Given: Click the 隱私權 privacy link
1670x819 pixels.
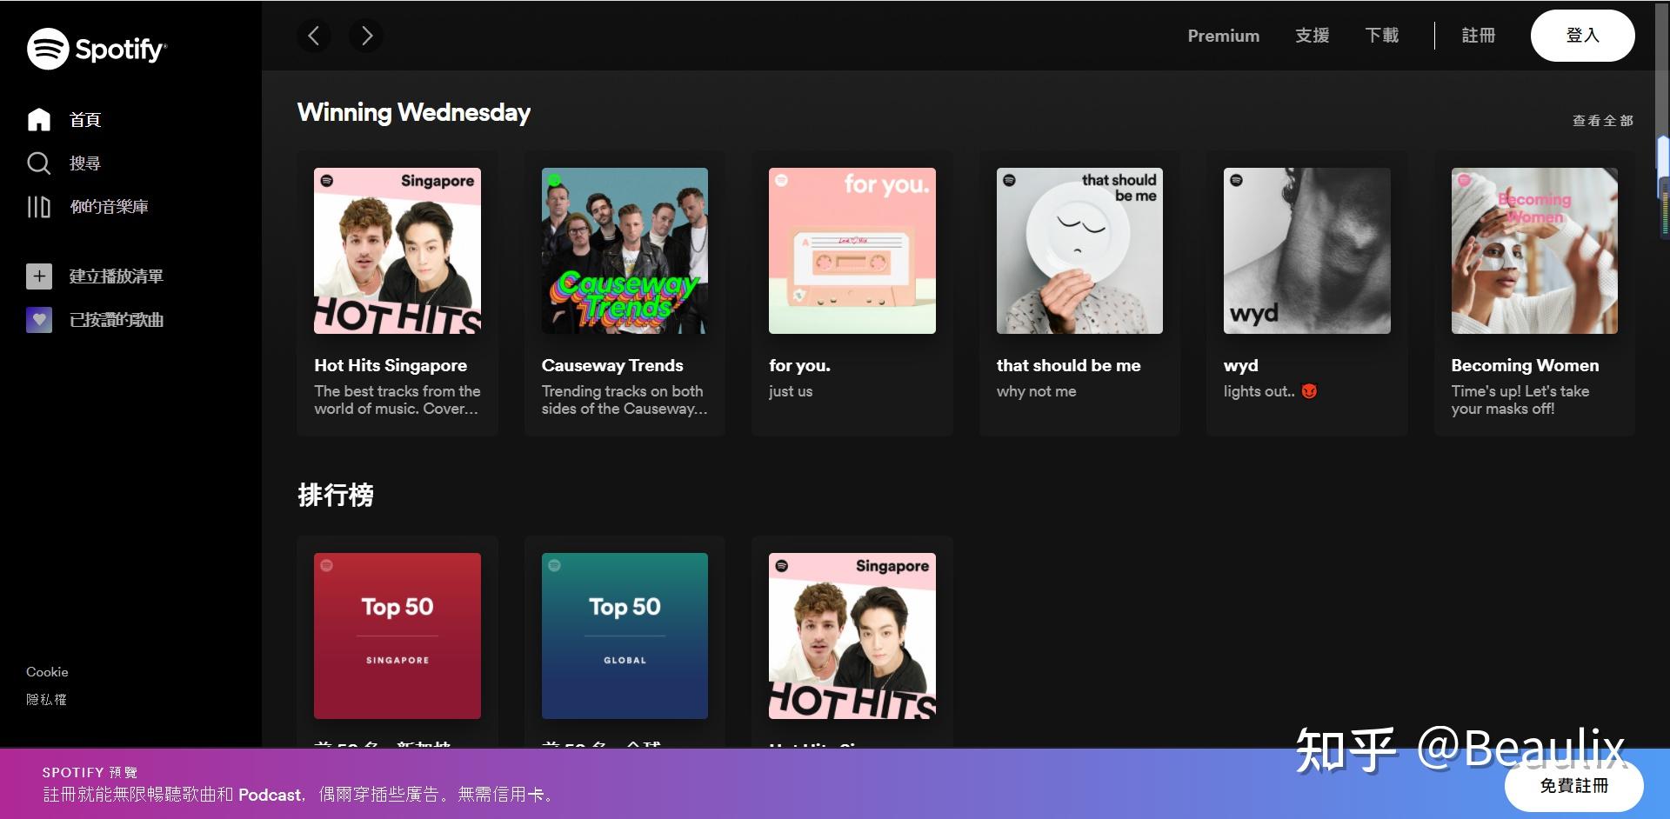Looking at the screenshot, I should 47,699.
